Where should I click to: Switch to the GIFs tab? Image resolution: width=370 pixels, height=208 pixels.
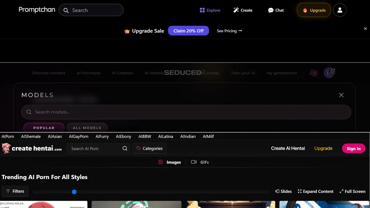[x=200, y=162]
